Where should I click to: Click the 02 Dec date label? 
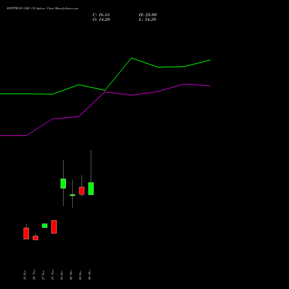tap(71, 275)
